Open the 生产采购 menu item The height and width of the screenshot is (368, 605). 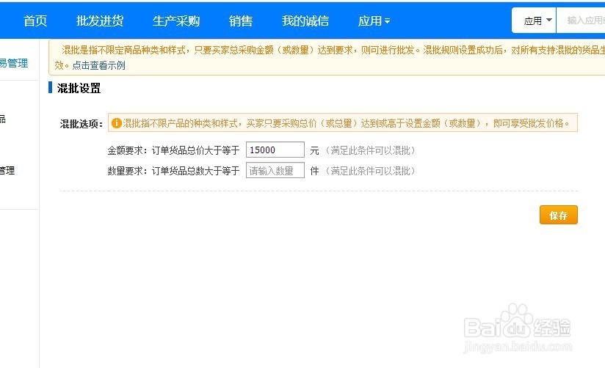(x=176, y=21)
